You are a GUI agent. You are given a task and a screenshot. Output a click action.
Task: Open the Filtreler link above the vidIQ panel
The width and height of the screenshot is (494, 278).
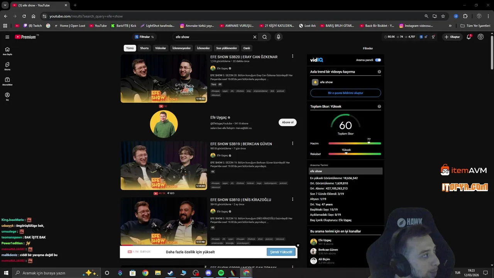coord(368,49)
